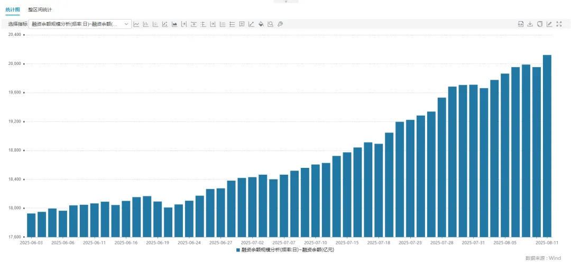Export data as XLS file
The width and height of the screenshot is (571, 264).
pos(520,24)
